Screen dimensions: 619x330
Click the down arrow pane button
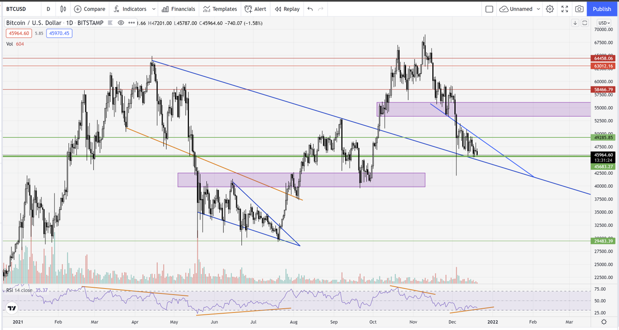pyautogui.click(x=575, y=23)
